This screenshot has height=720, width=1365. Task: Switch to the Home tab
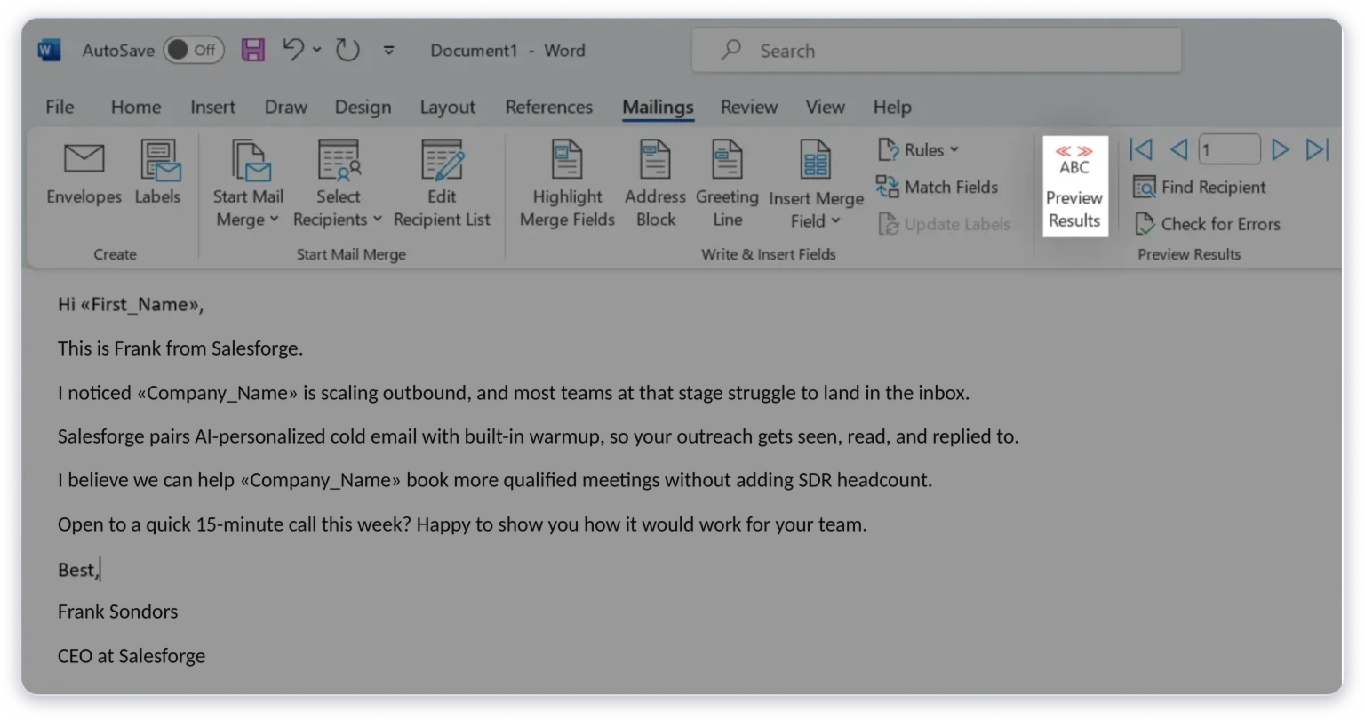coord(136,107)
